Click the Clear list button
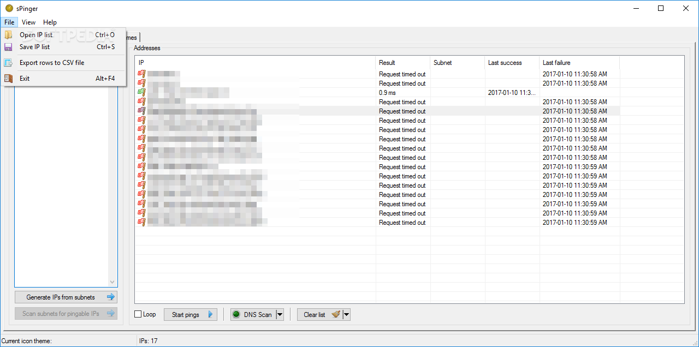This screenshot has height=347, width=699. [319, 314]
